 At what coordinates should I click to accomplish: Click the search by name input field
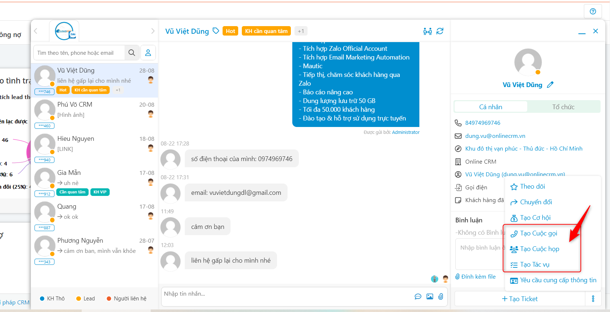pyautogui.click(x=79, y=53)
